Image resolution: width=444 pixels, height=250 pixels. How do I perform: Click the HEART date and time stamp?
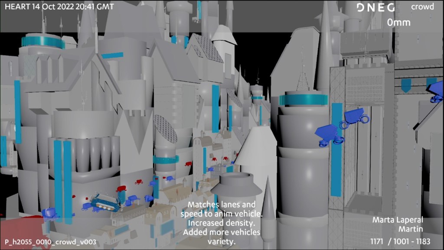(59, 7)
